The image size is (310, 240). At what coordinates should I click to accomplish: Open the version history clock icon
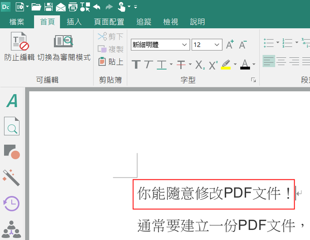[x=11, y=203]
